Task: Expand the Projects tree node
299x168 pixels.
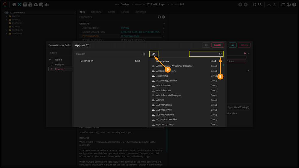Action: [x=7, y=20]
